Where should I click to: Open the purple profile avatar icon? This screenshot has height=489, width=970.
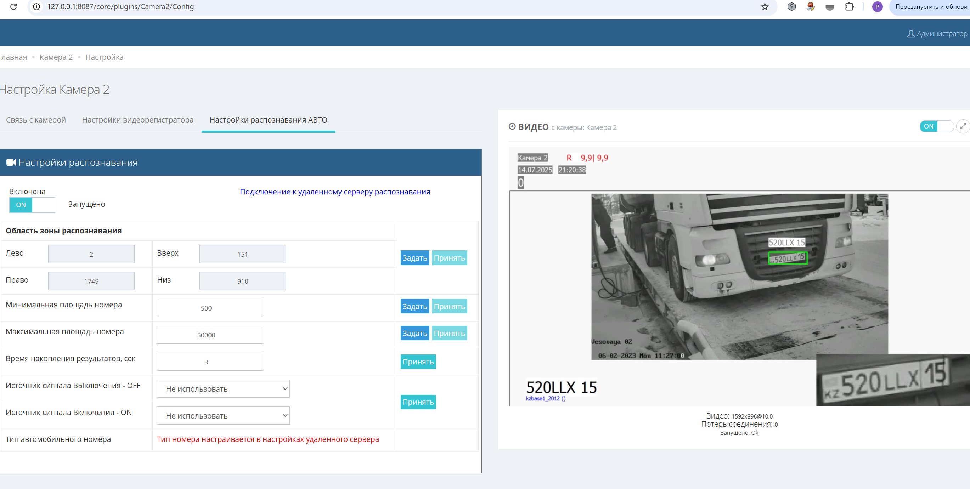pyautogui.click(x=877, y=7)
